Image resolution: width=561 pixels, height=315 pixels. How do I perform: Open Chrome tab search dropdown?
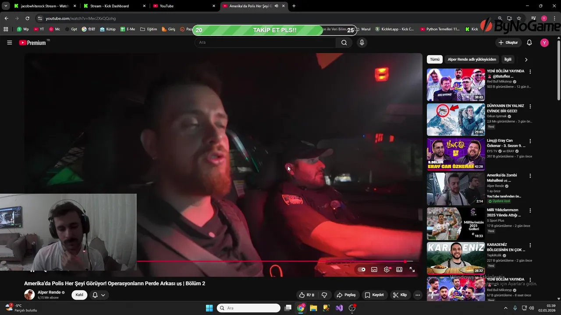coord(6,6)
